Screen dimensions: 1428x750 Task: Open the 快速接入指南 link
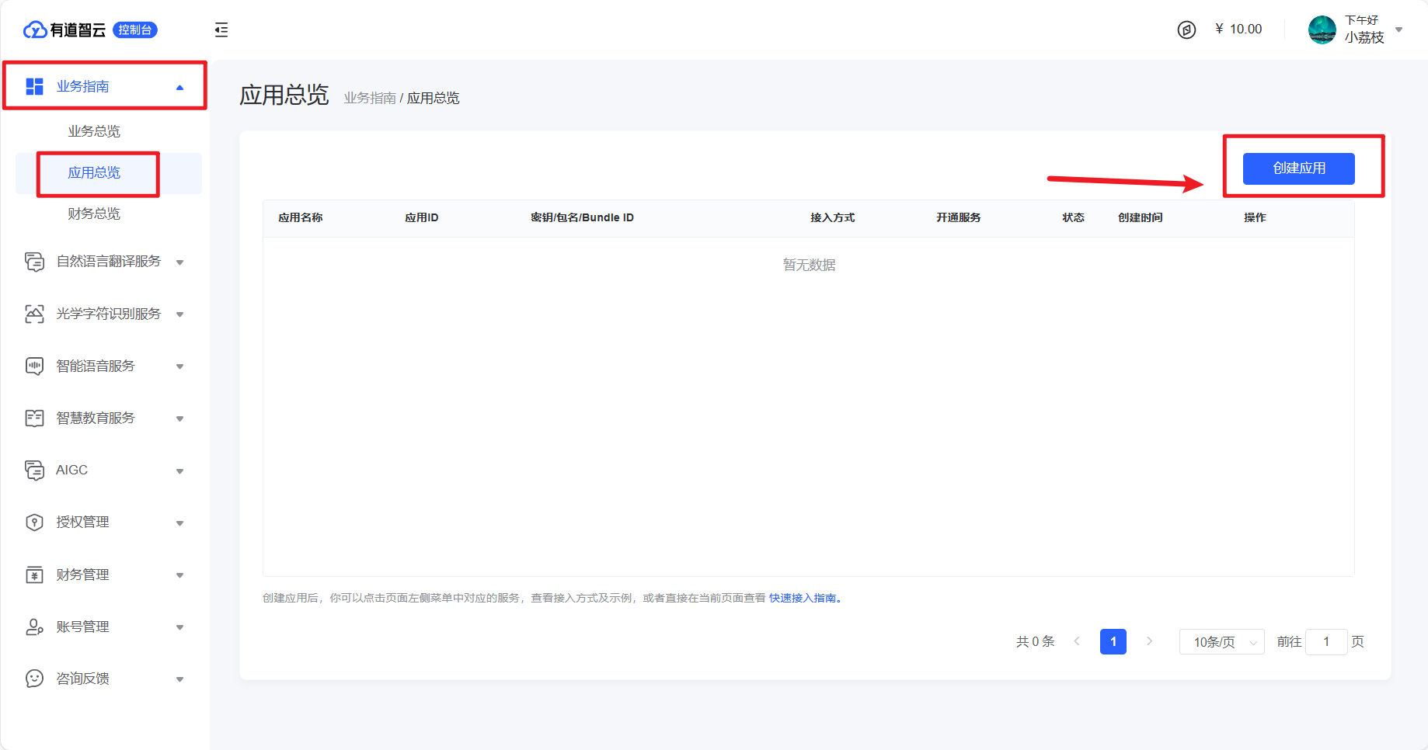pos(803,598)
